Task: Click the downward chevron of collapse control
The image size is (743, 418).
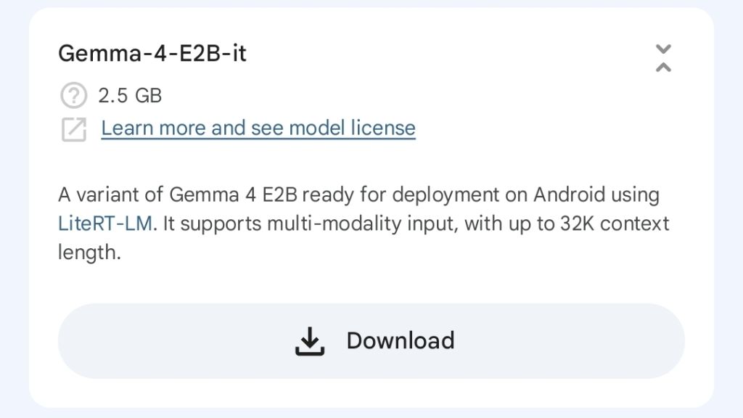Action: pyautogui.click(x=663, y=49)
